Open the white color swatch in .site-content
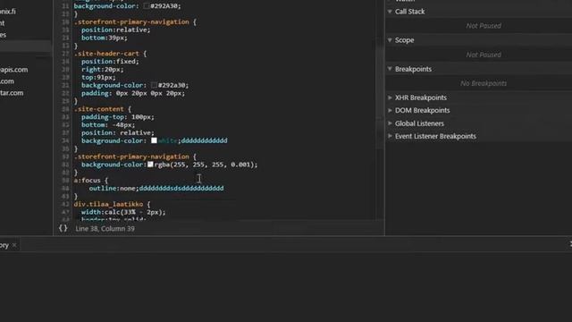The height and width of the screenshot is (322, 572). pyautogui.click(x=154, y=140)
